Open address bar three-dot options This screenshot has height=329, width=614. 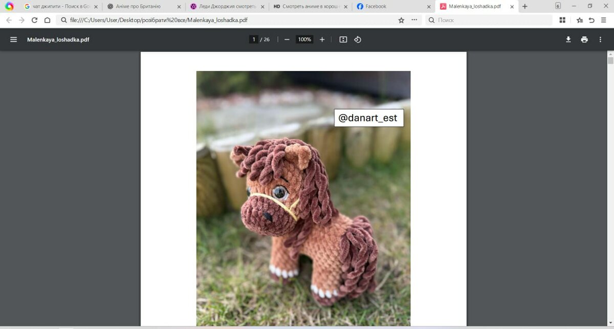[414, 20]
